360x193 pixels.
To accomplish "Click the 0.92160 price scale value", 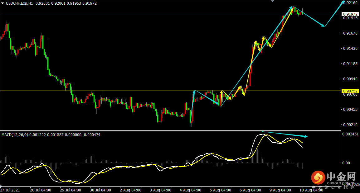I will point(351,3).
